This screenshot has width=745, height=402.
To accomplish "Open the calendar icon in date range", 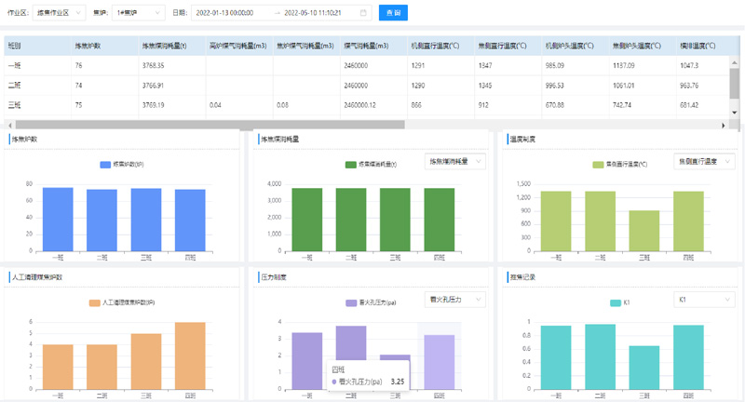I will pyautogui.click(x=363, y=13).
